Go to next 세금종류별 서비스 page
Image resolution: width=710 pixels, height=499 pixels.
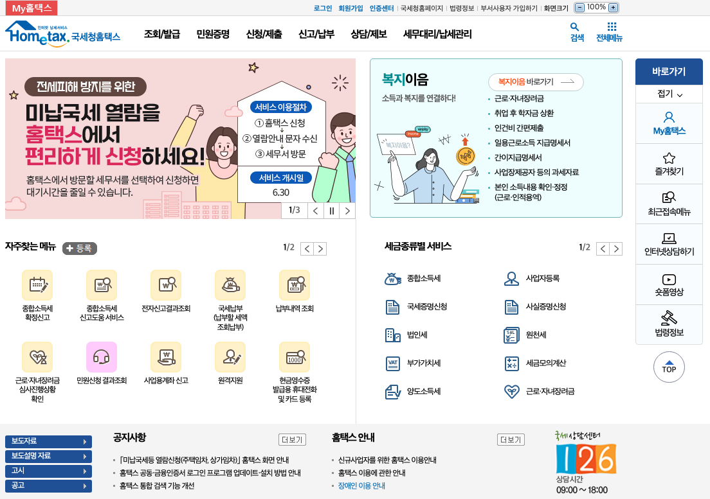[616, 249]
